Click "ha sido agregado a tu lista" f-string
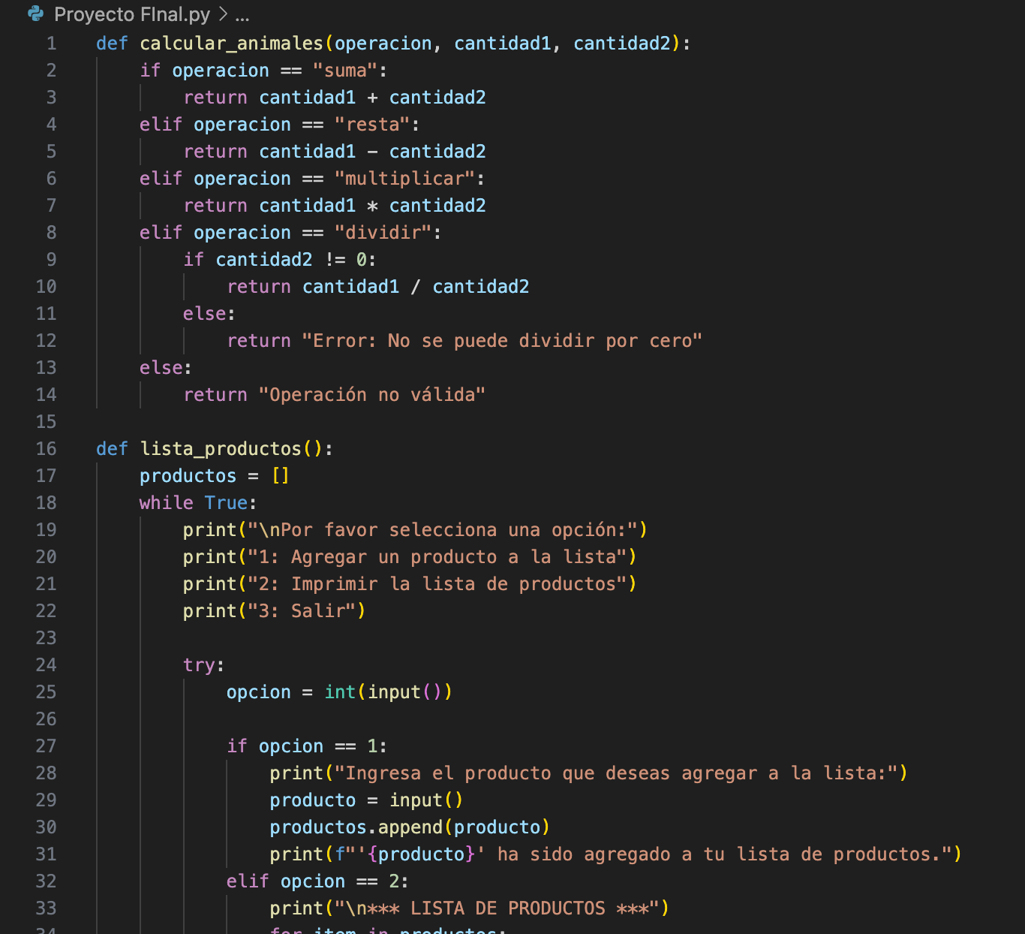Image resolution: width=1025 pixels, height=934 pixels. tap(644, 854)
